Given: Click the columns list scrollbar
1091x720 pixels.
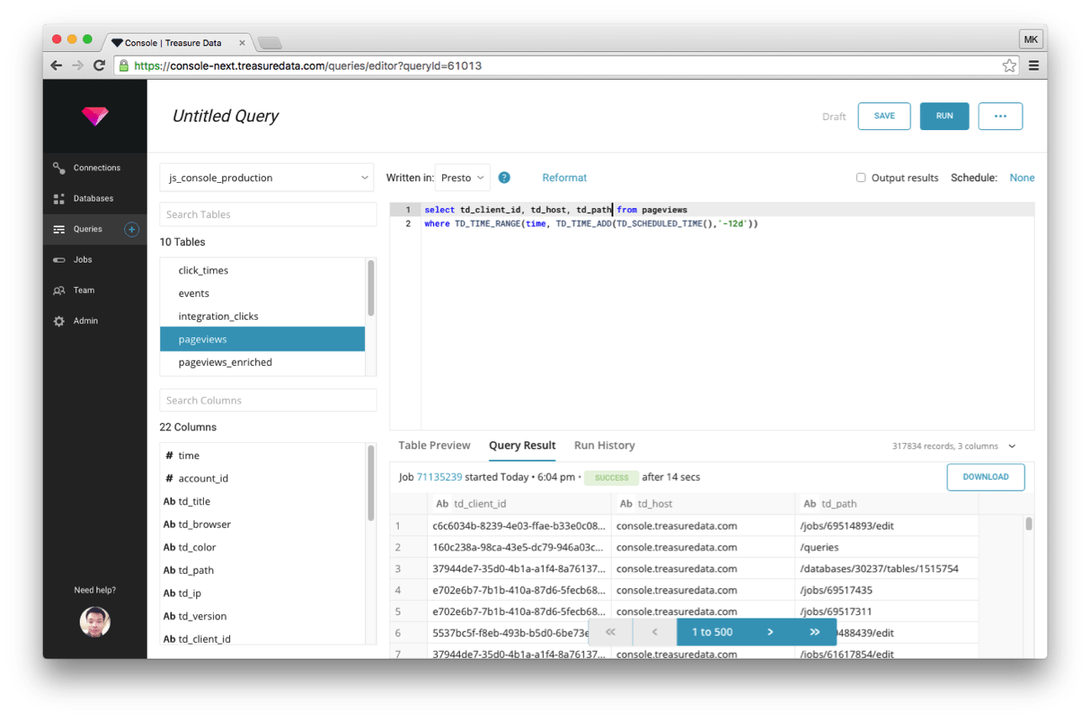Looking at the screenshot, I should pos(371,483).
